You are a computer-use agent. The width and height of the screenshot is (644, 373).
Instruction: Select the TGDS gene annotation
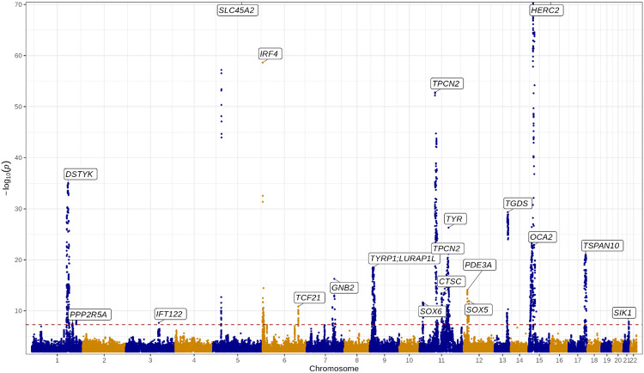(517, 204)
